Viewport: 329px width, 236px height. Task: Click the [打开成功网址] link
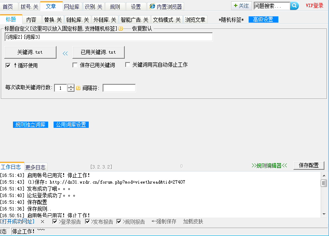click(17, 221)
